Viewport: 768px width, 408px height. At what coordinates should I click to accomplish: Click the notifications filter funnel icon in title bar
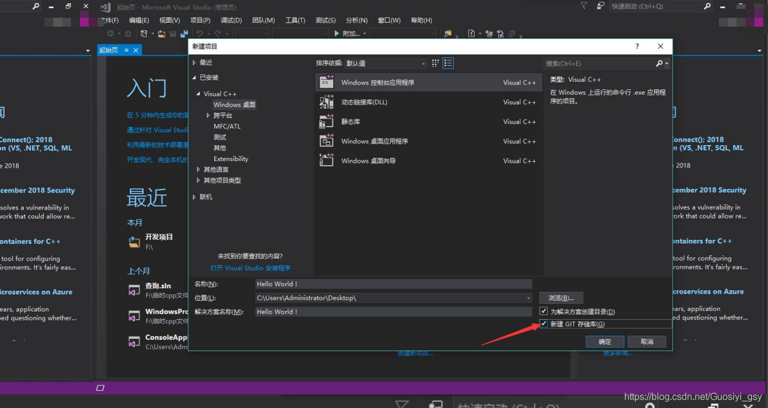tap(584, 6)
